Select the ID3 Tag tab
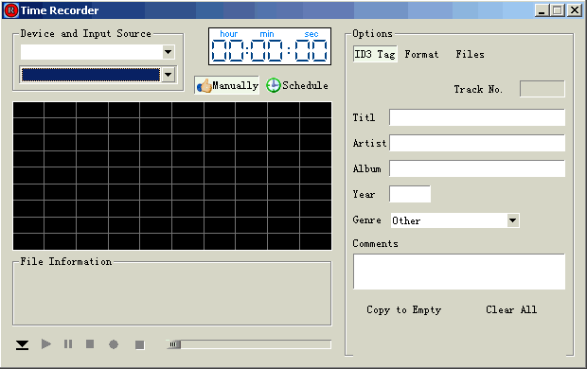 [375, 54]
